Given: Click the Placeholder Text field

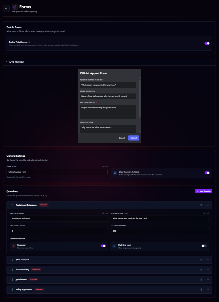Looking at the screenshot, I should pos(160,218).
